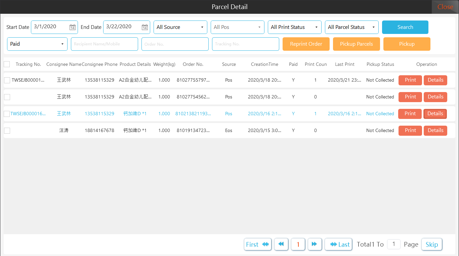Print the 汪涛 Eos order row
This screenshot has width=459, height=256.
pyautogui.click(x=410, y=130)
